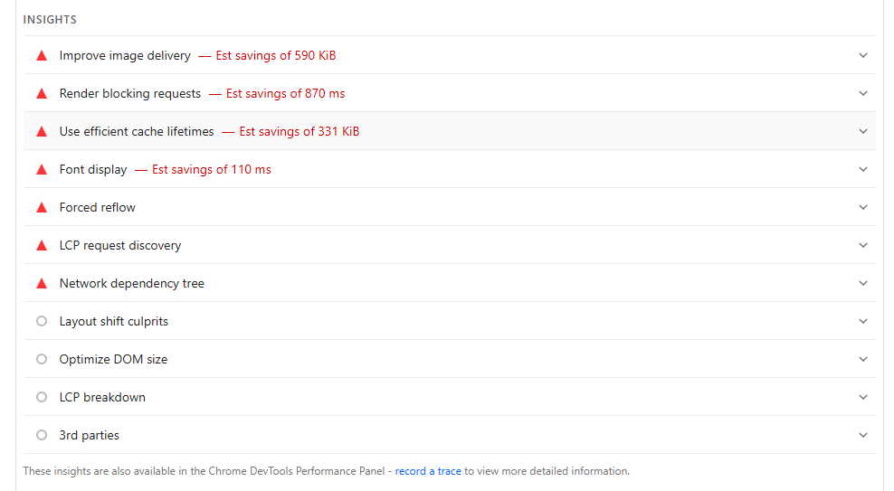The width and height of the screenshot is (894, 491).
Task: Click the warning triangle beside Forced reflow
Action: [42, 207]
